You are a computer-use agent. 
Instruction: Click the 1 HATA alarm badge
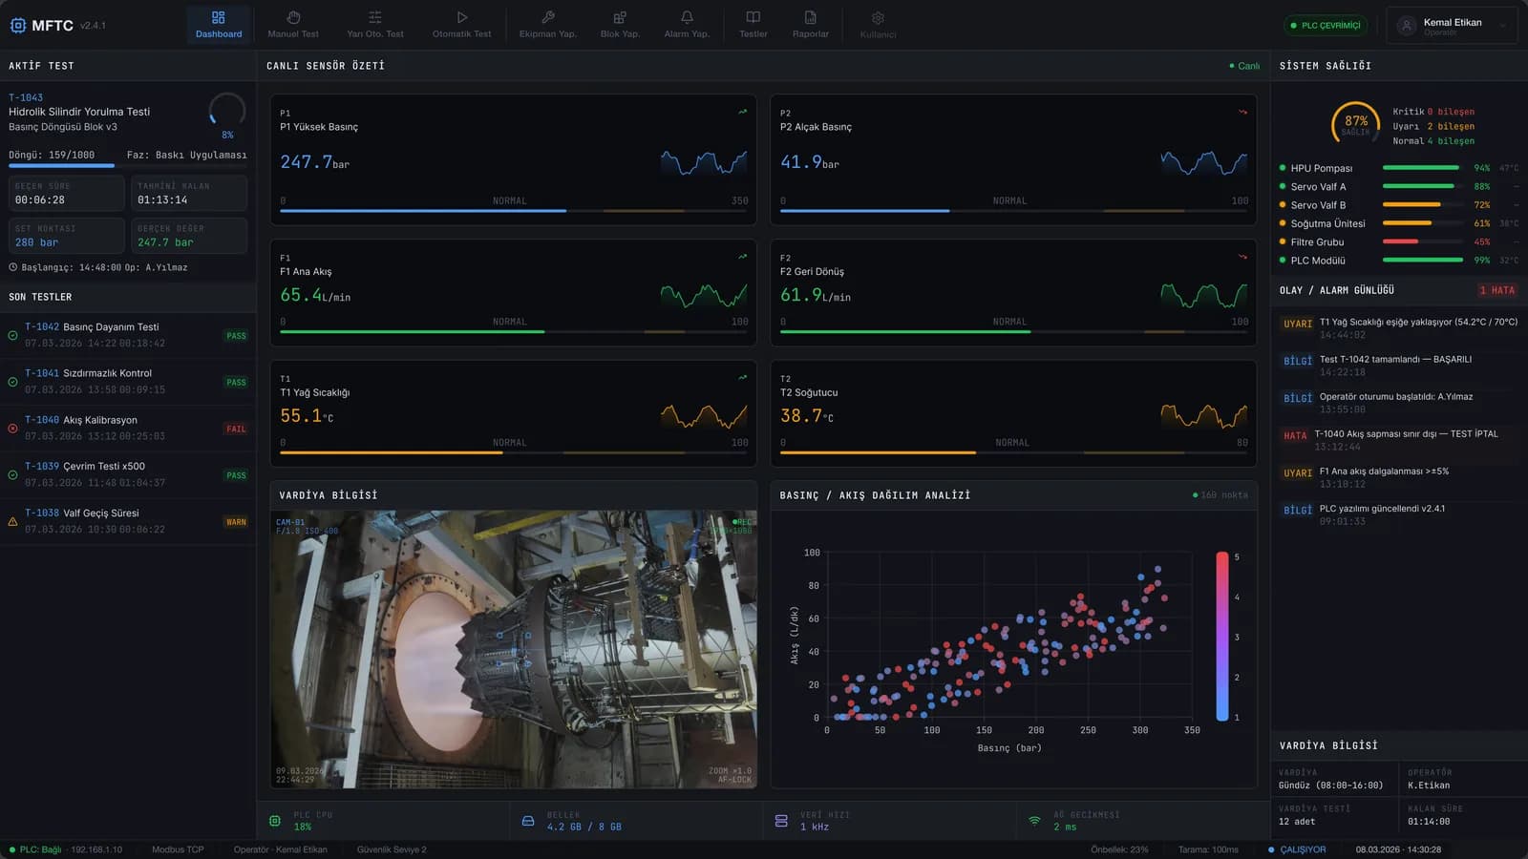click(x=1496, y=290)
